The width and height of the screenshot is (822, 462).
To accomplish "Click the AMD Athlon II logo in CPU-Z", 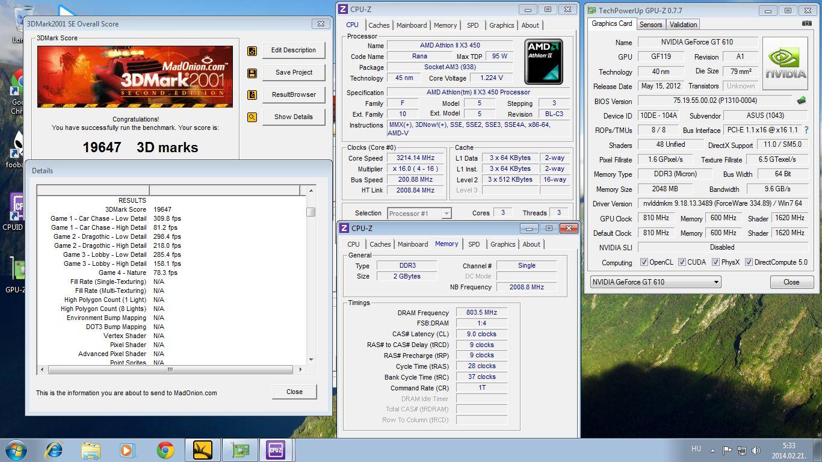I will click(x=543, y=62).
